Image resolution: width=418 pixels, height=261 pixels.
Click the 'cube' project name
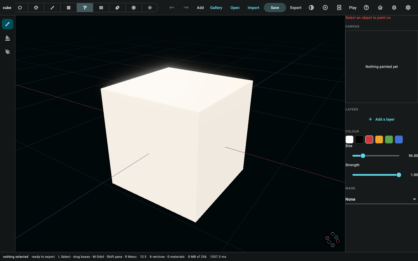point(7,8)
